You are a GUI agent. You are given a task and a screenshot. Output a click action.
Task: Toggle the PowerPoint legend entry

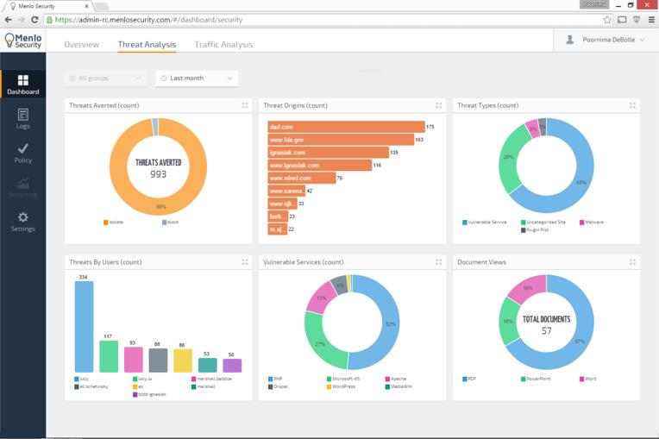coord(536,379)
